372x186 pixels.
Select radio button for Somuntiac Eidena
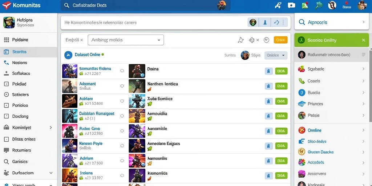[x=122, y=71]
